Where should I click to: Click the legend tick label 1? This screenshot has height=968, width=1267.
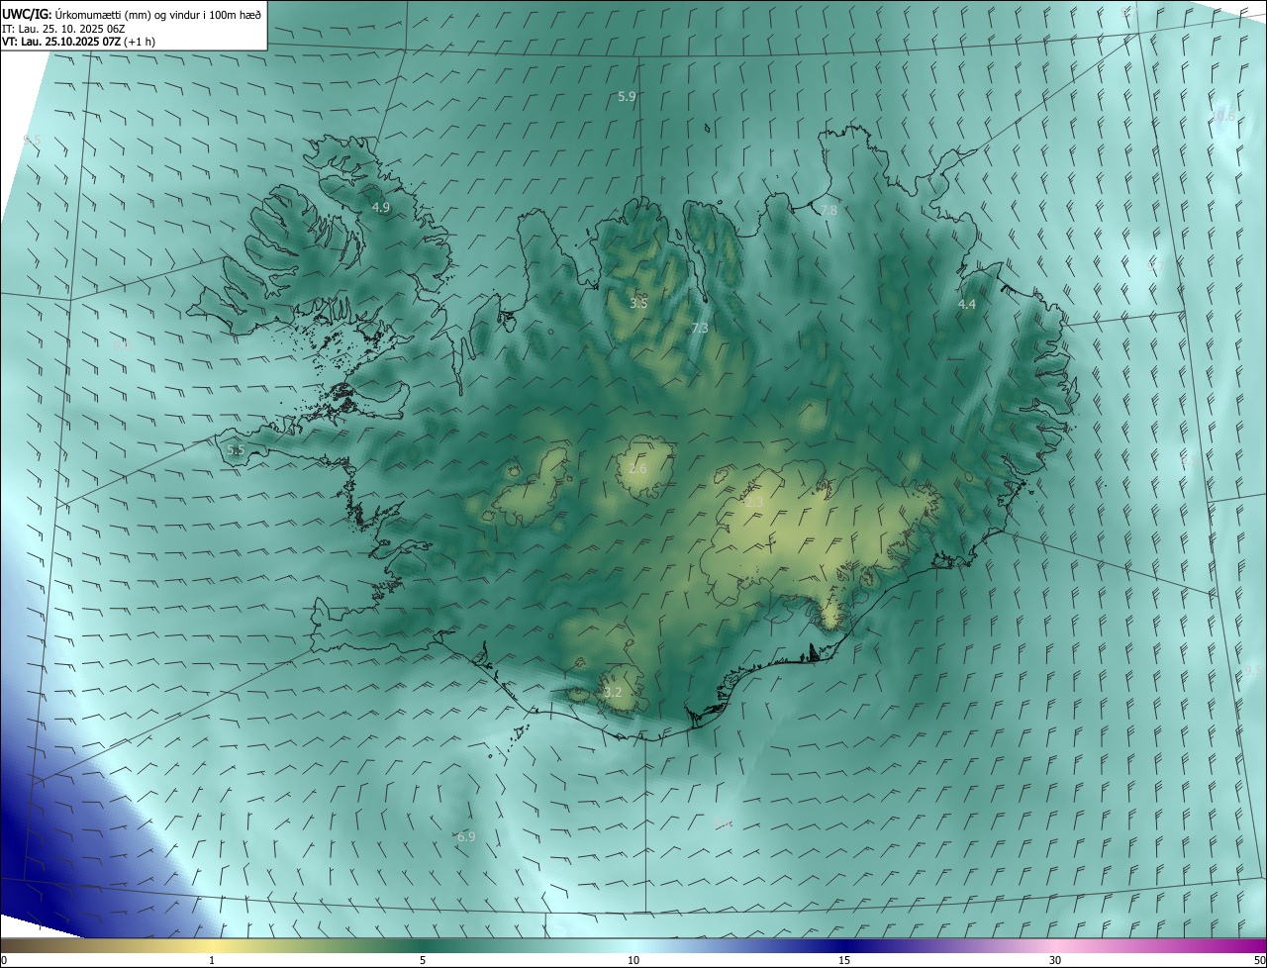click(x=212, y=960)
